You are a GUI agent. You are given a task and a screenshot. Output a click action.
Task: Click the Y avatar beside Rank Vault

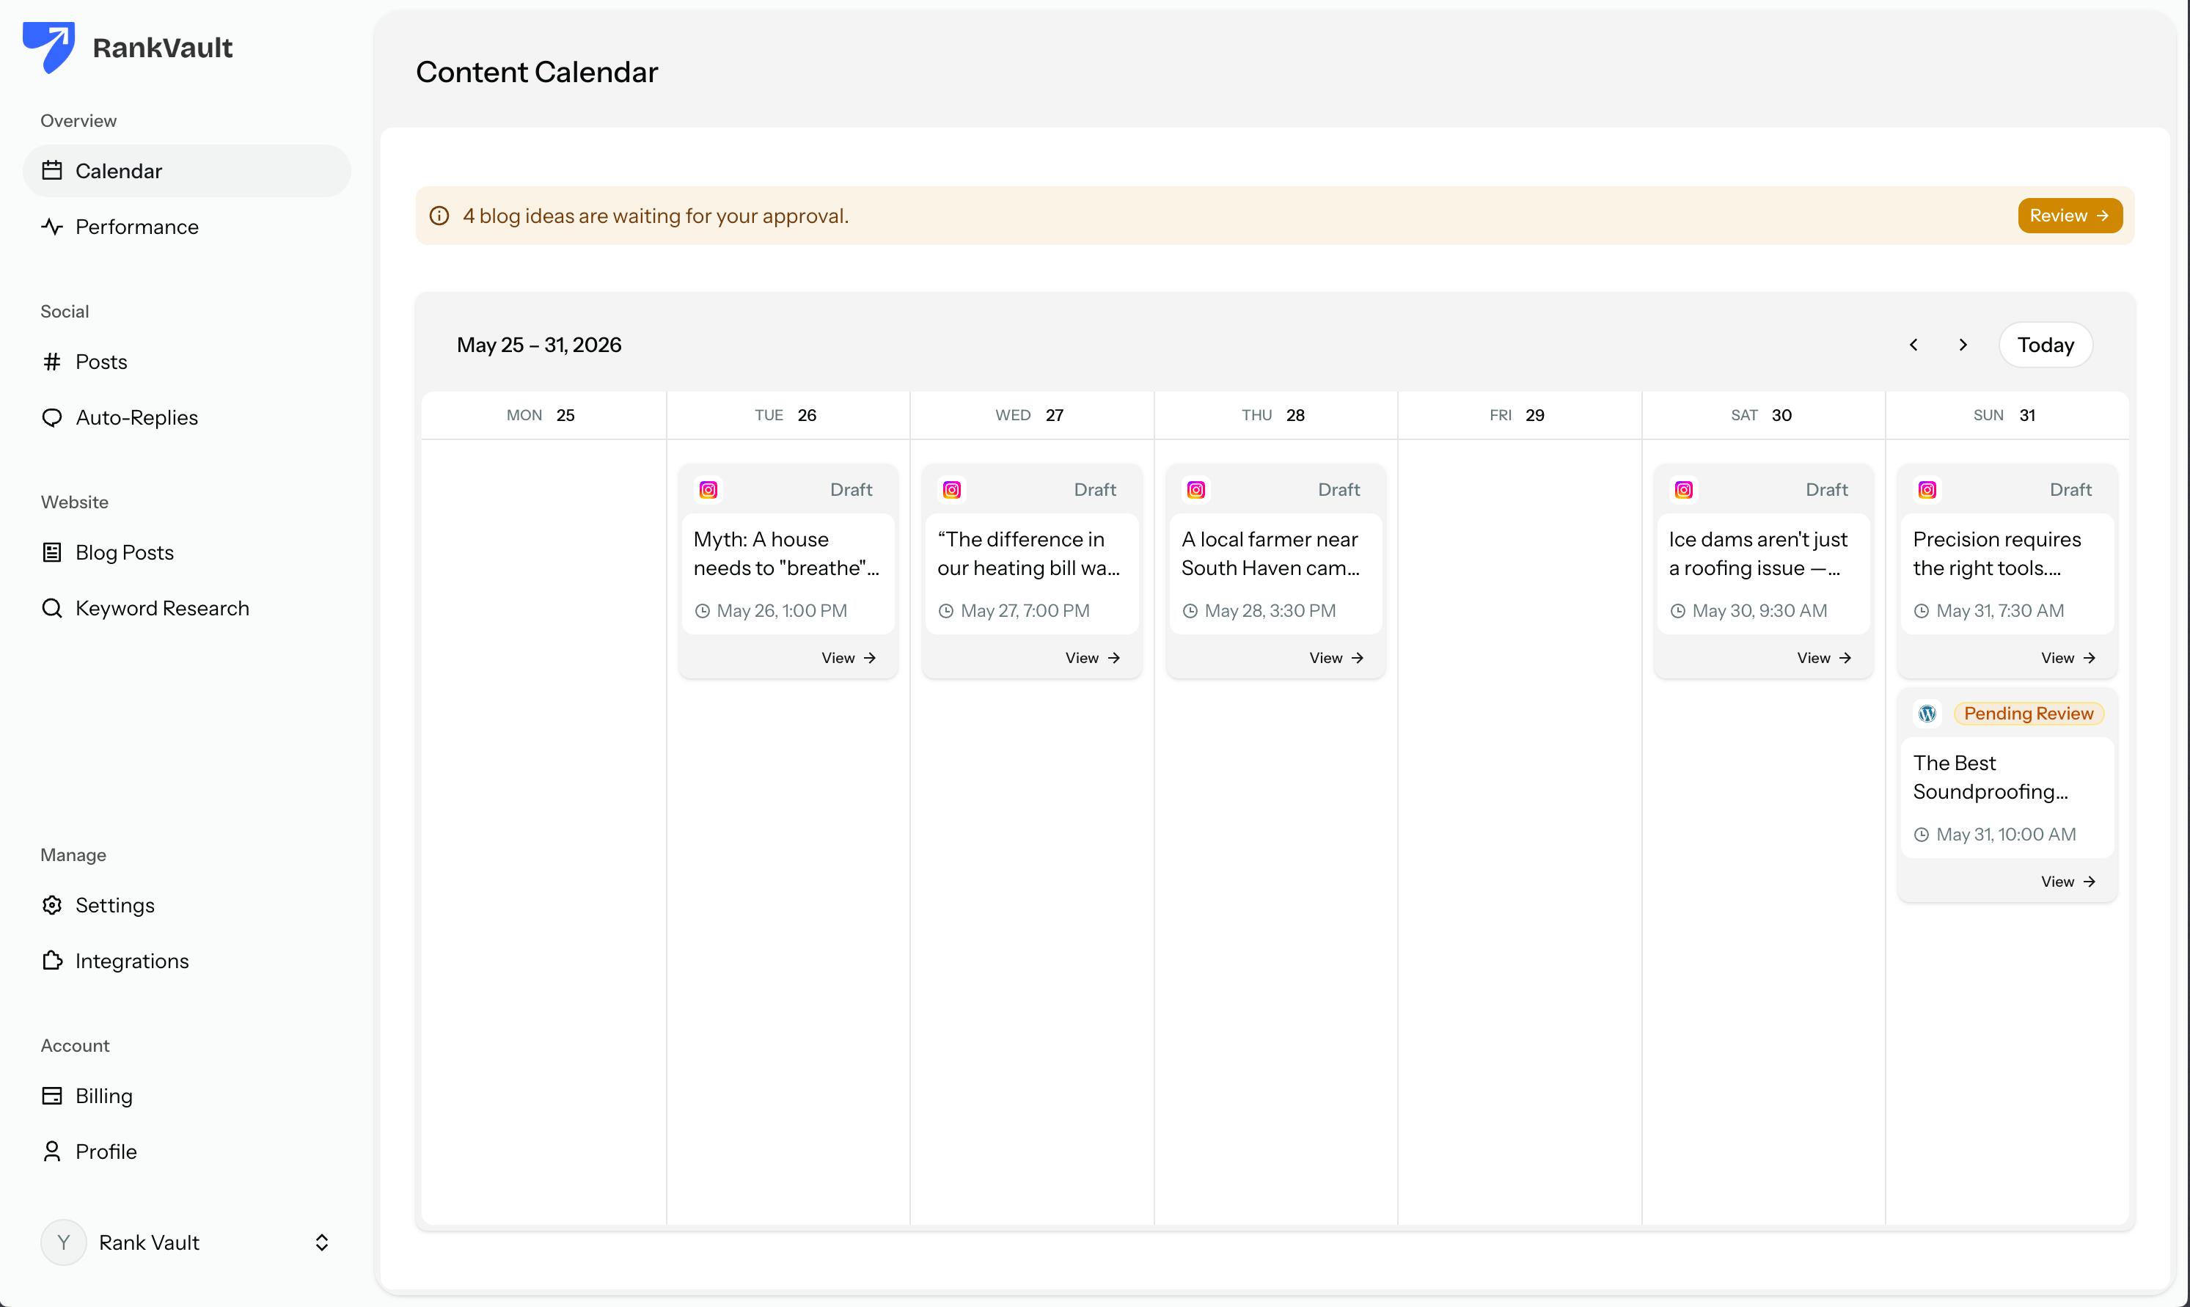[x=63, y=1242]
